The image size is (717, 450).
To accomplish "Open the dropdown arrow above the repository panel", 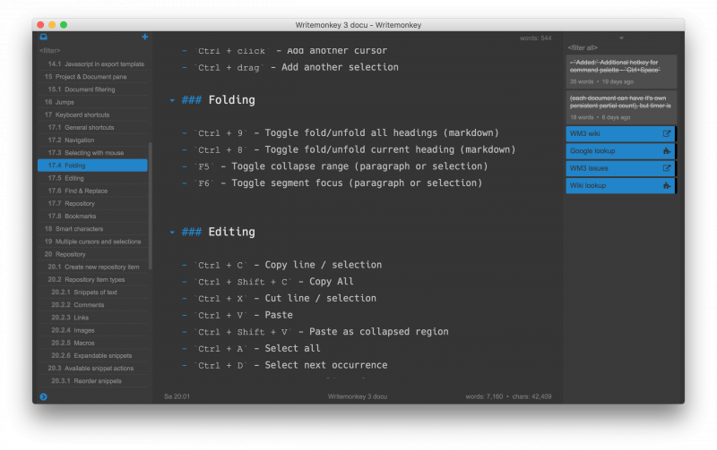I will 622,38.
